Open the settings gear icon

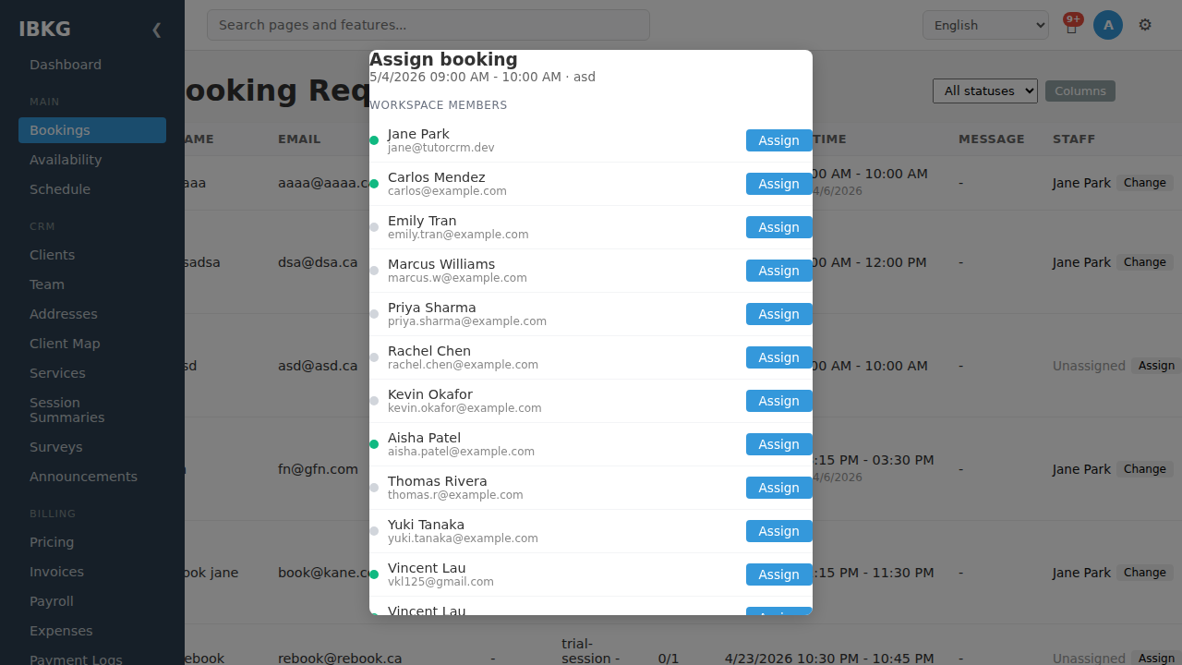[x=1145, y=25]
